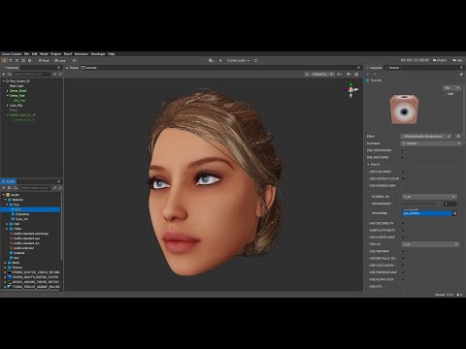Click the Local coordinate toggle button
Viewport: 466px width, 349px height.
[x=60, y=60]
